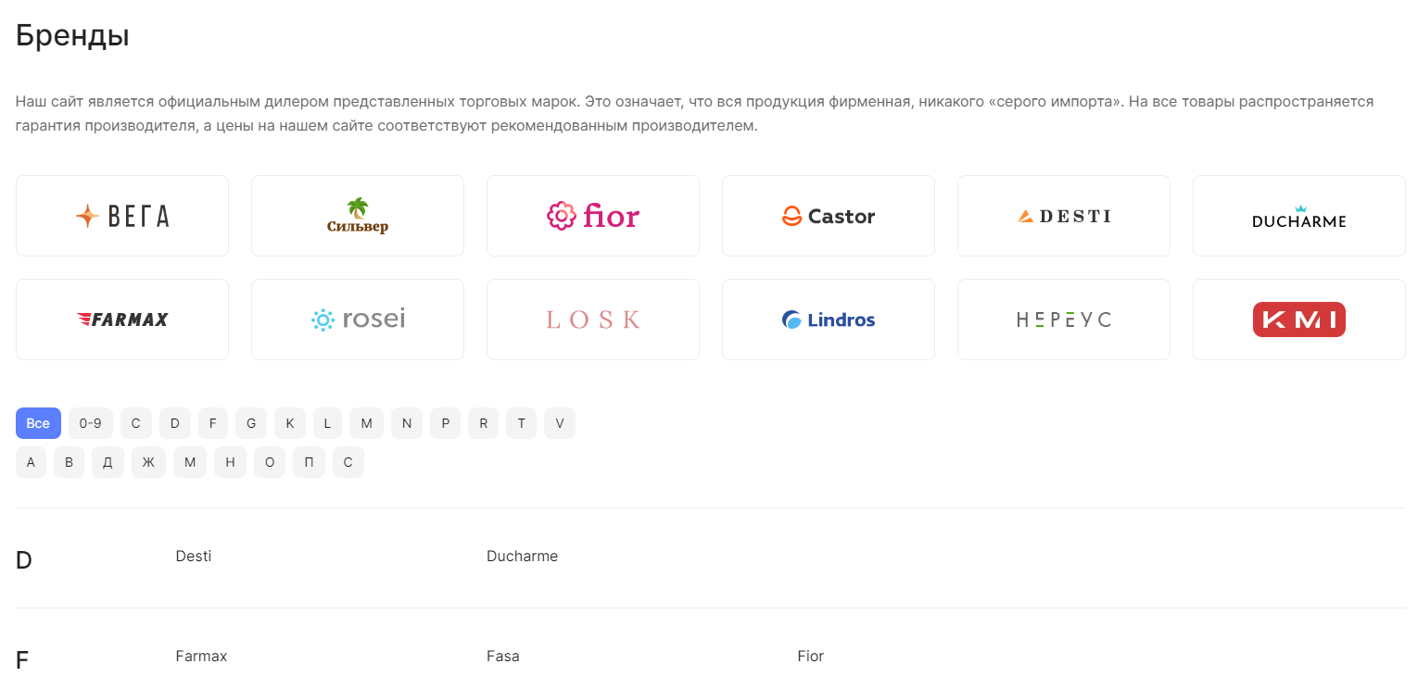Filter brands by 0-9
The height and width of the screenshot is (689, 1418).
point(90,423)
